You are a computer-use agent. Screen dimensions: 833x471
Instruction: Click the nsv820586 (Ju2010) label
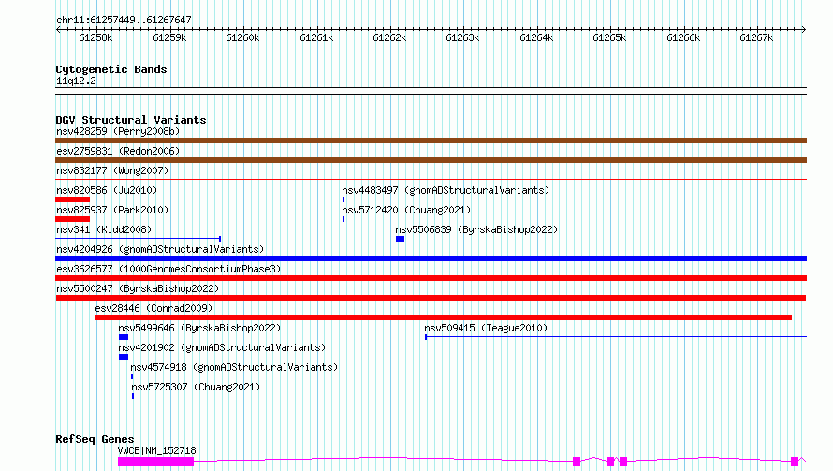(x=107, y=190)
